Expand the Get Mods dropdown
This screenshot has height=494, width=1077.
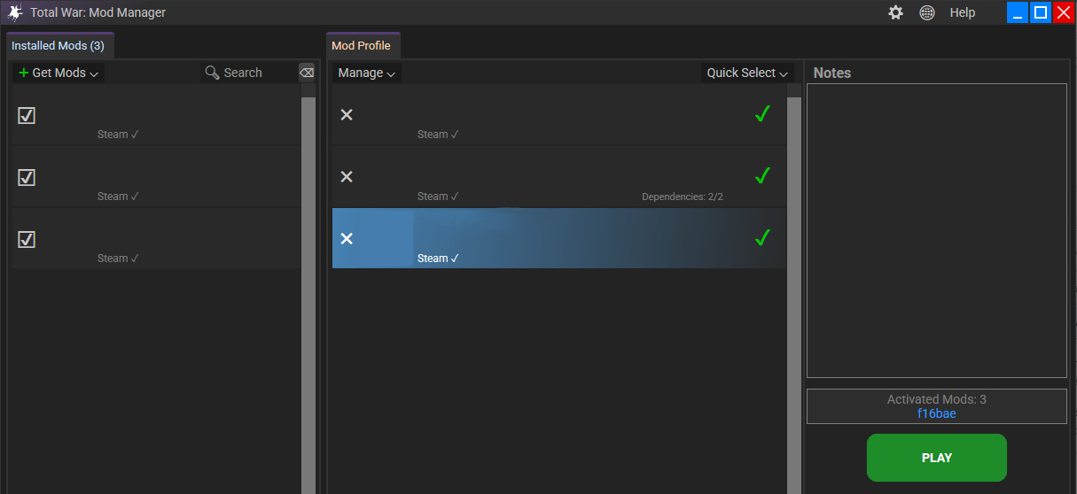(x=59, y=73)
